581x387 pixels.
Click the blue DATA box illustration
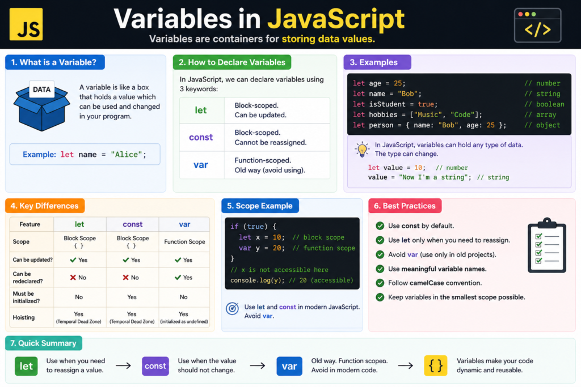coord(41,105)
